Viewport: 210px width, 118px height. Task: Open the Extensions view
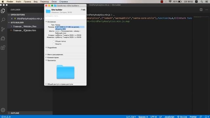coord(3,48)
